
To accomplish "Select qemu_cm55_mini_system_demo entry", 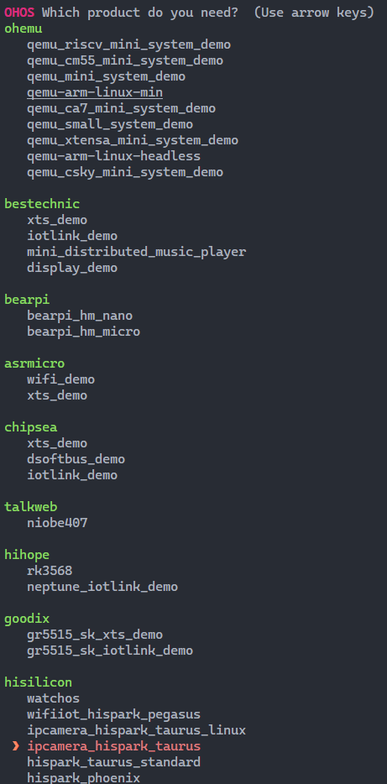I will point(125,60).
